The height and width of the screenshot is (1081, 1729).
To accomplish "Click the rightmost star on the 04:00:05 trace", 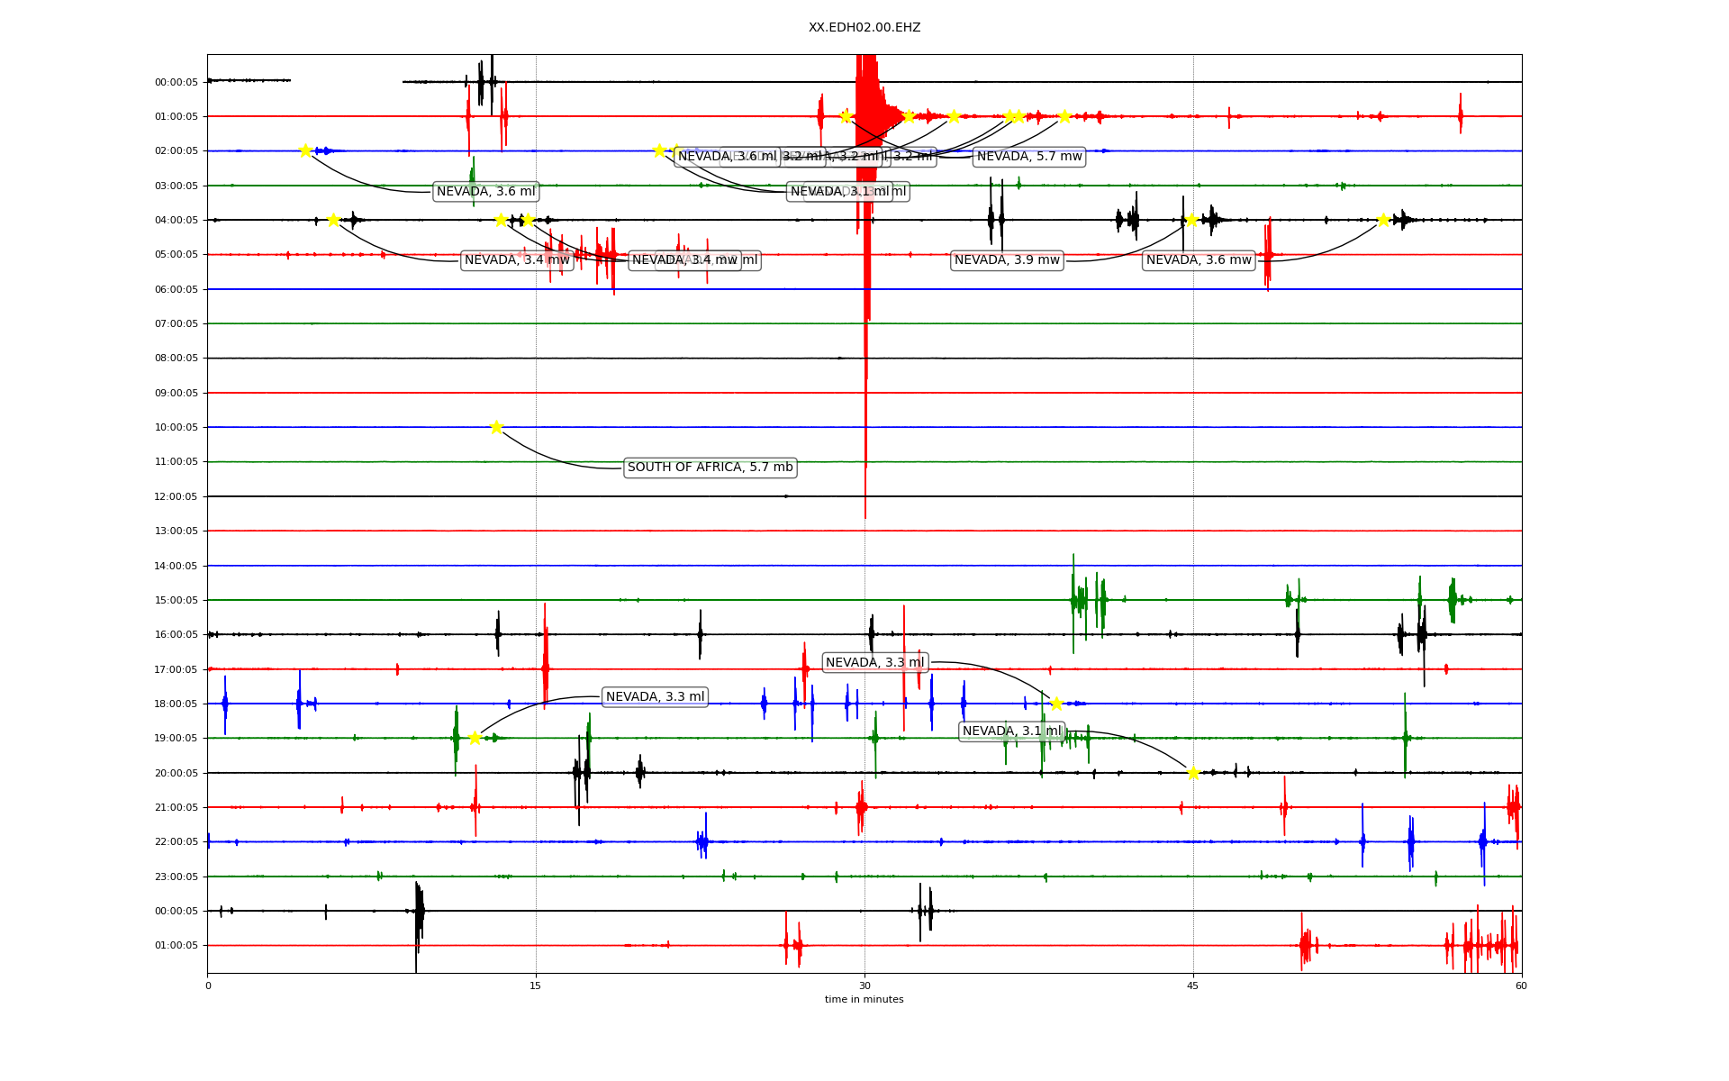I will pos(1383,220).
